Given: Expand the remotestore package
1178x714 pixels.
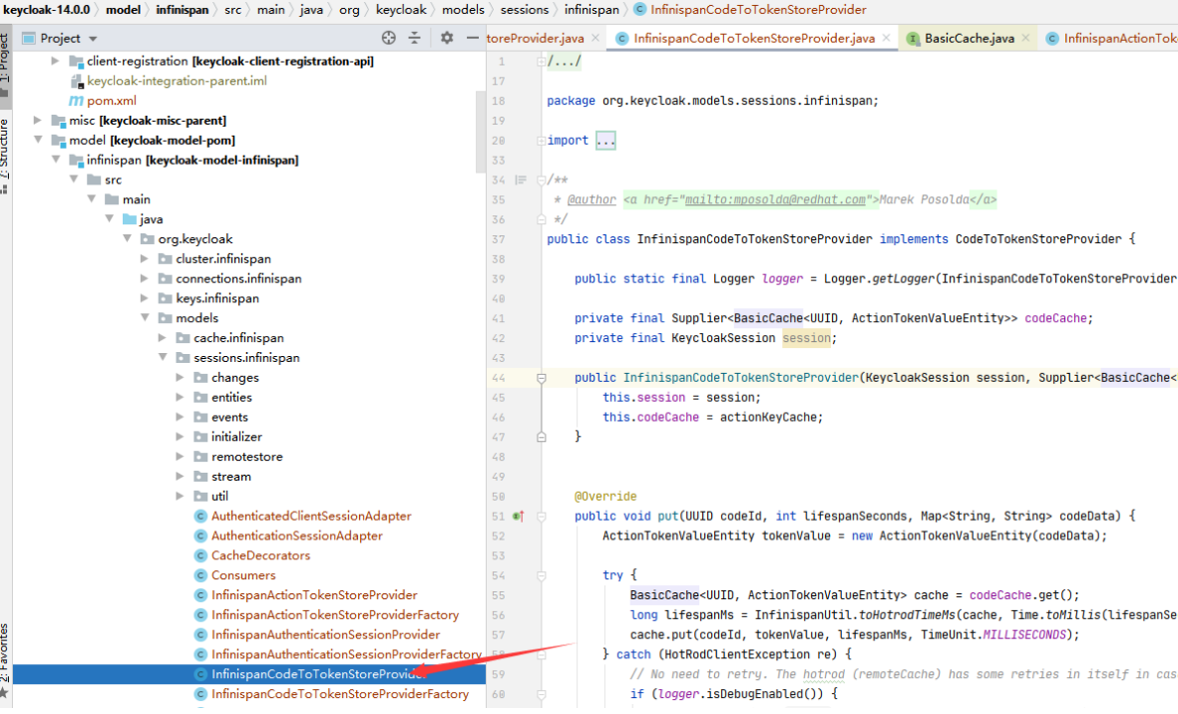Looking at the screenshot, I should click(180, 457).
